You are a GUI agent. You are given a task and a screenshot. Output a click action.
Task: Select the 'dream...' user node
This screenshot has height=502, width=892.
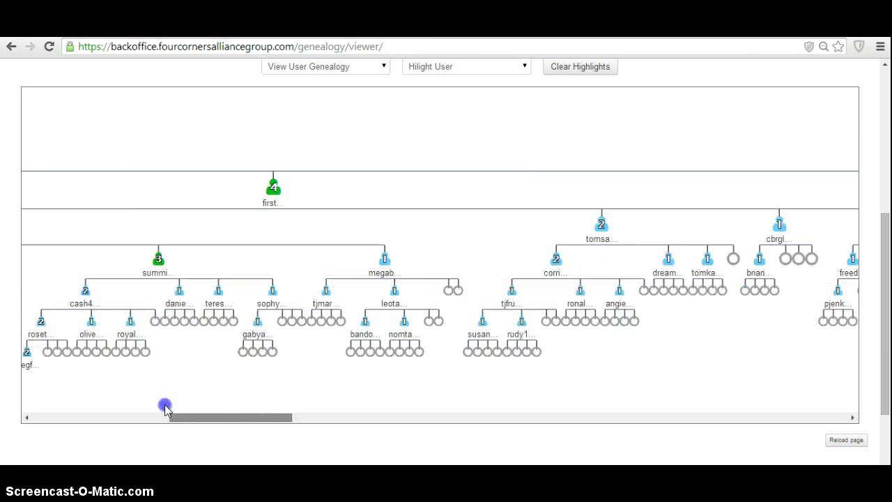click(668, 259)
